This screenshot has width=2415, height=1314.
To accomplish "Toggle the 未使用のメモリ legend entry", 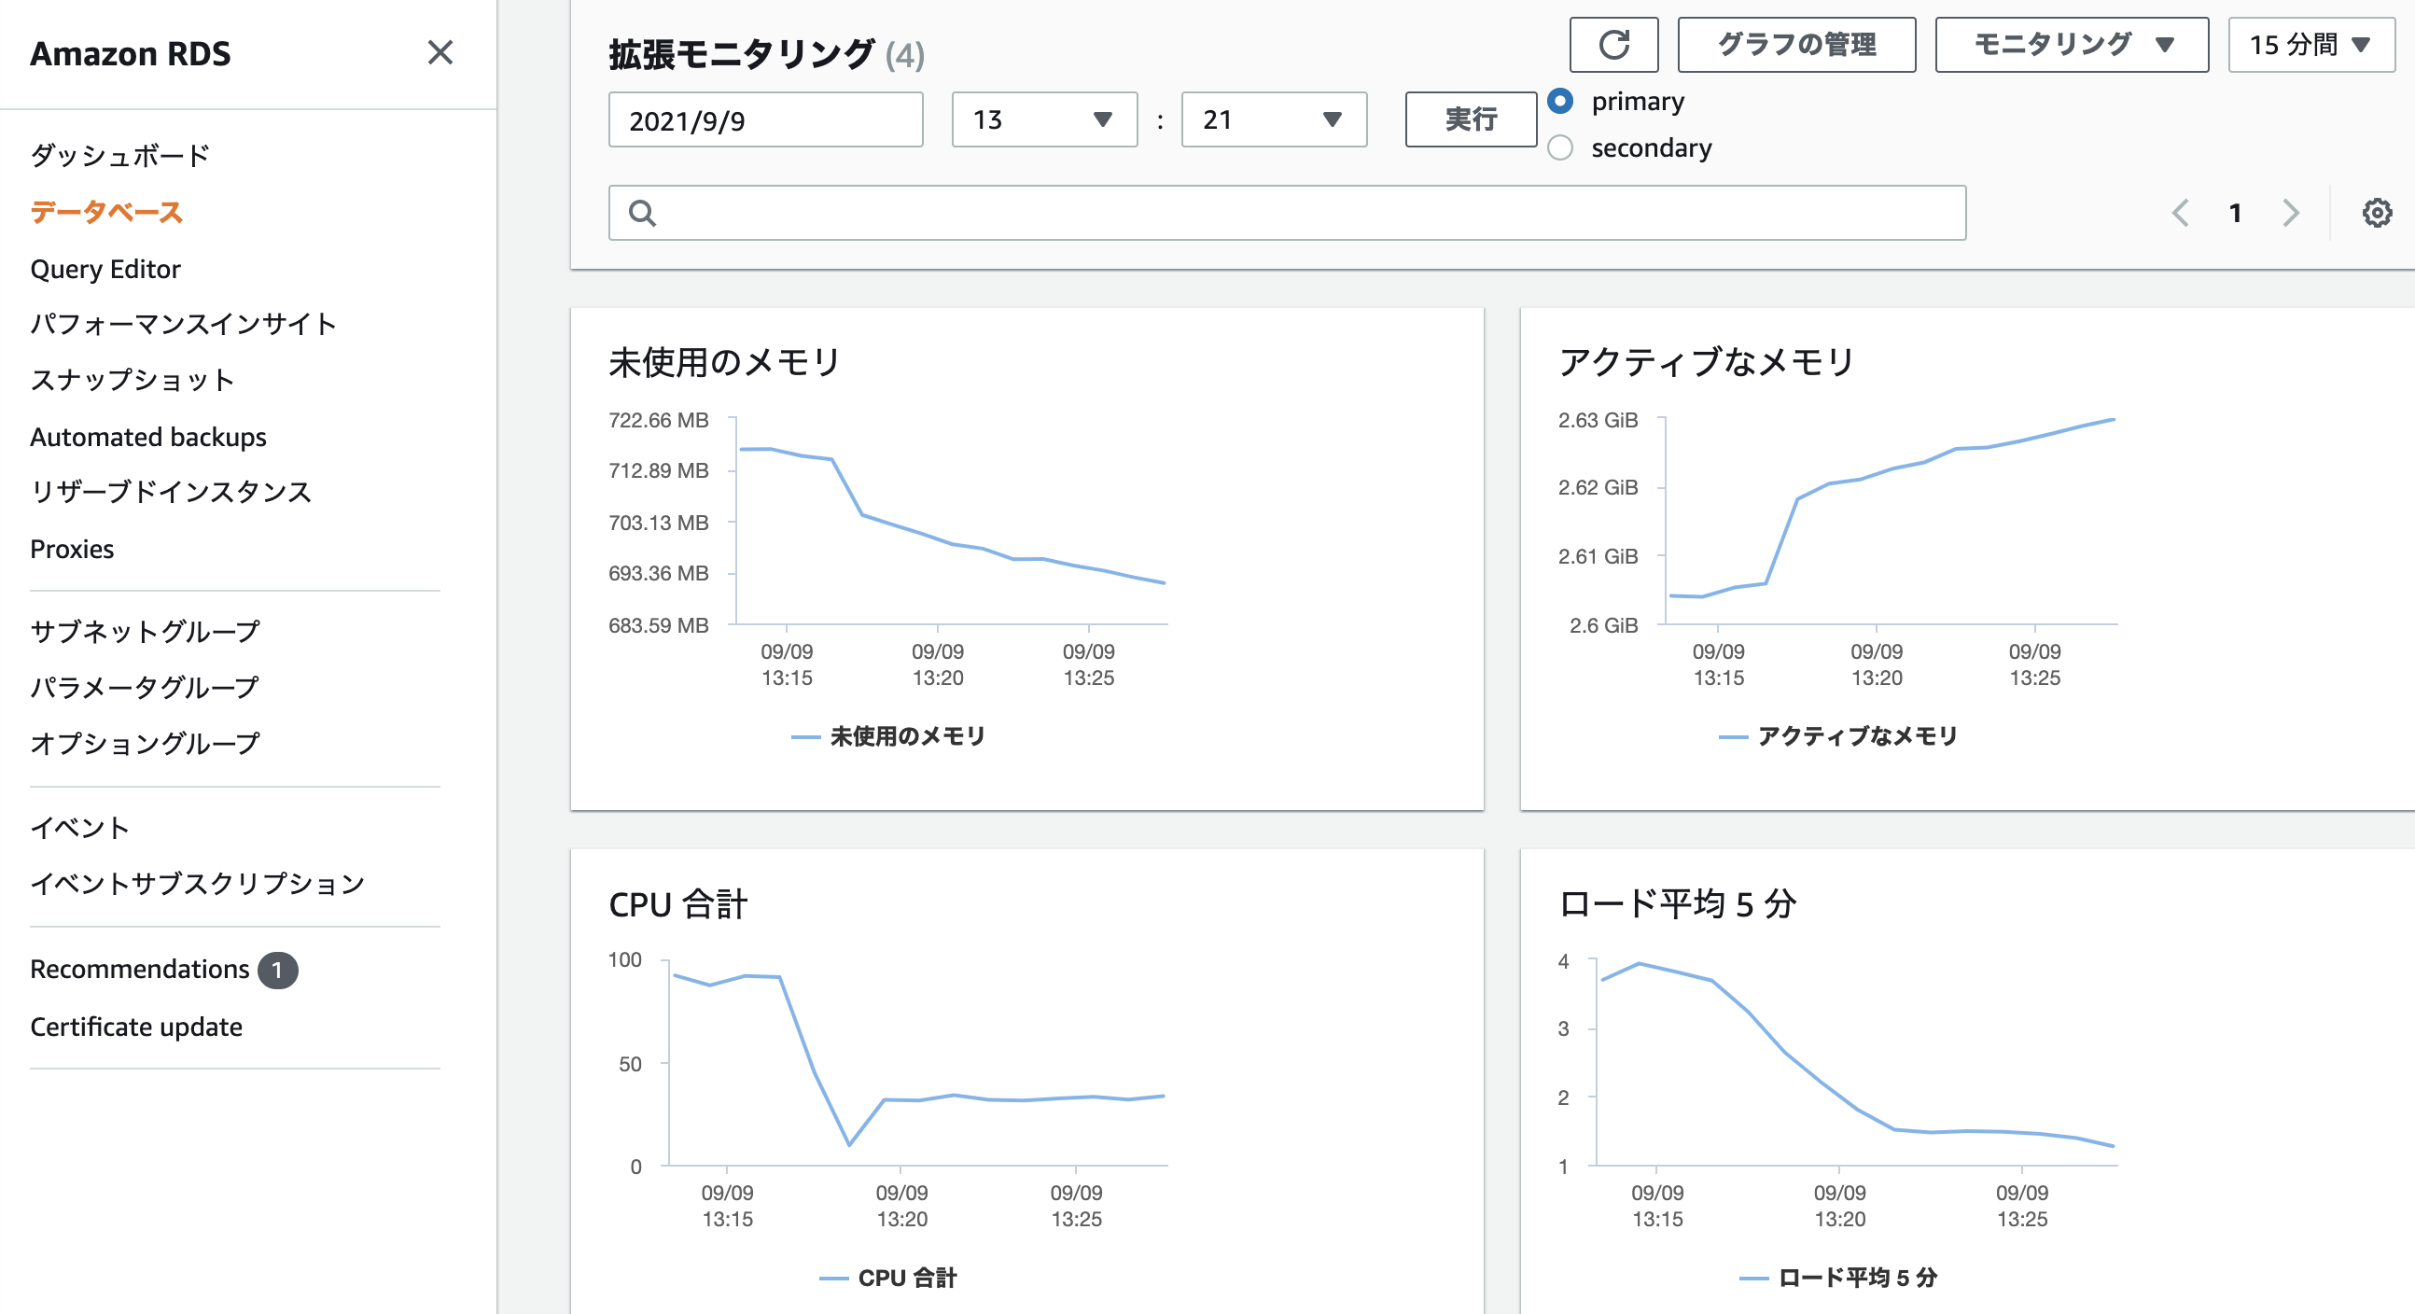I will point(886,736).
